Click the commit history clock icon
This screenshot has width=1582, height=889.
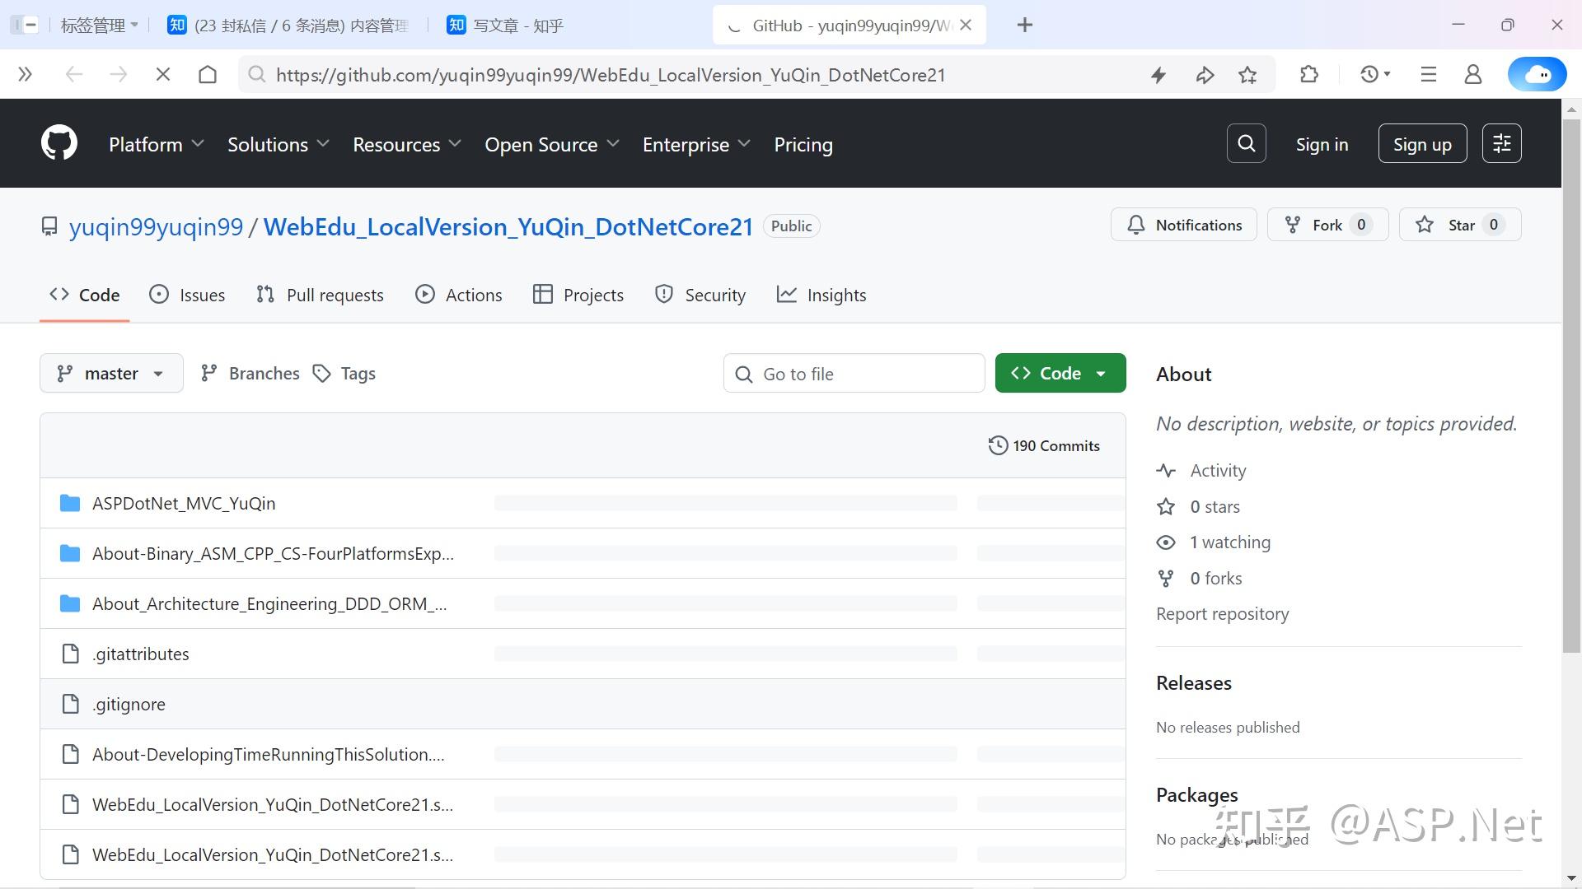pyautogui.click(x=997, y=444)
